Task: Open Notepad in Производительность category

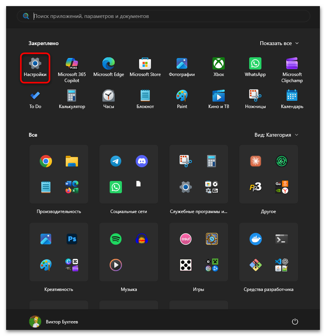Action: point(46,187)
